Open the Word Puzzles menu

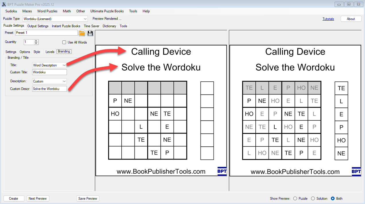pos(47,11)
